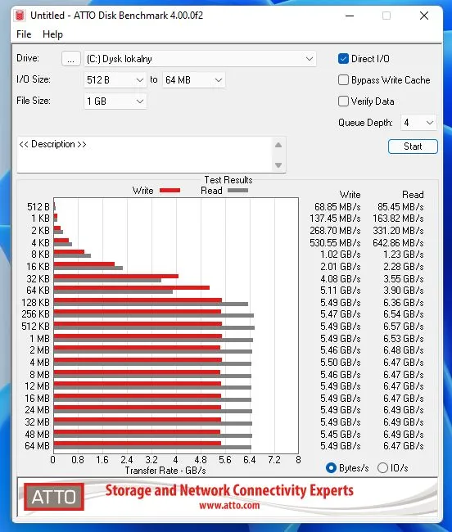Browse for a drive with the ... button

pos(71,59)
